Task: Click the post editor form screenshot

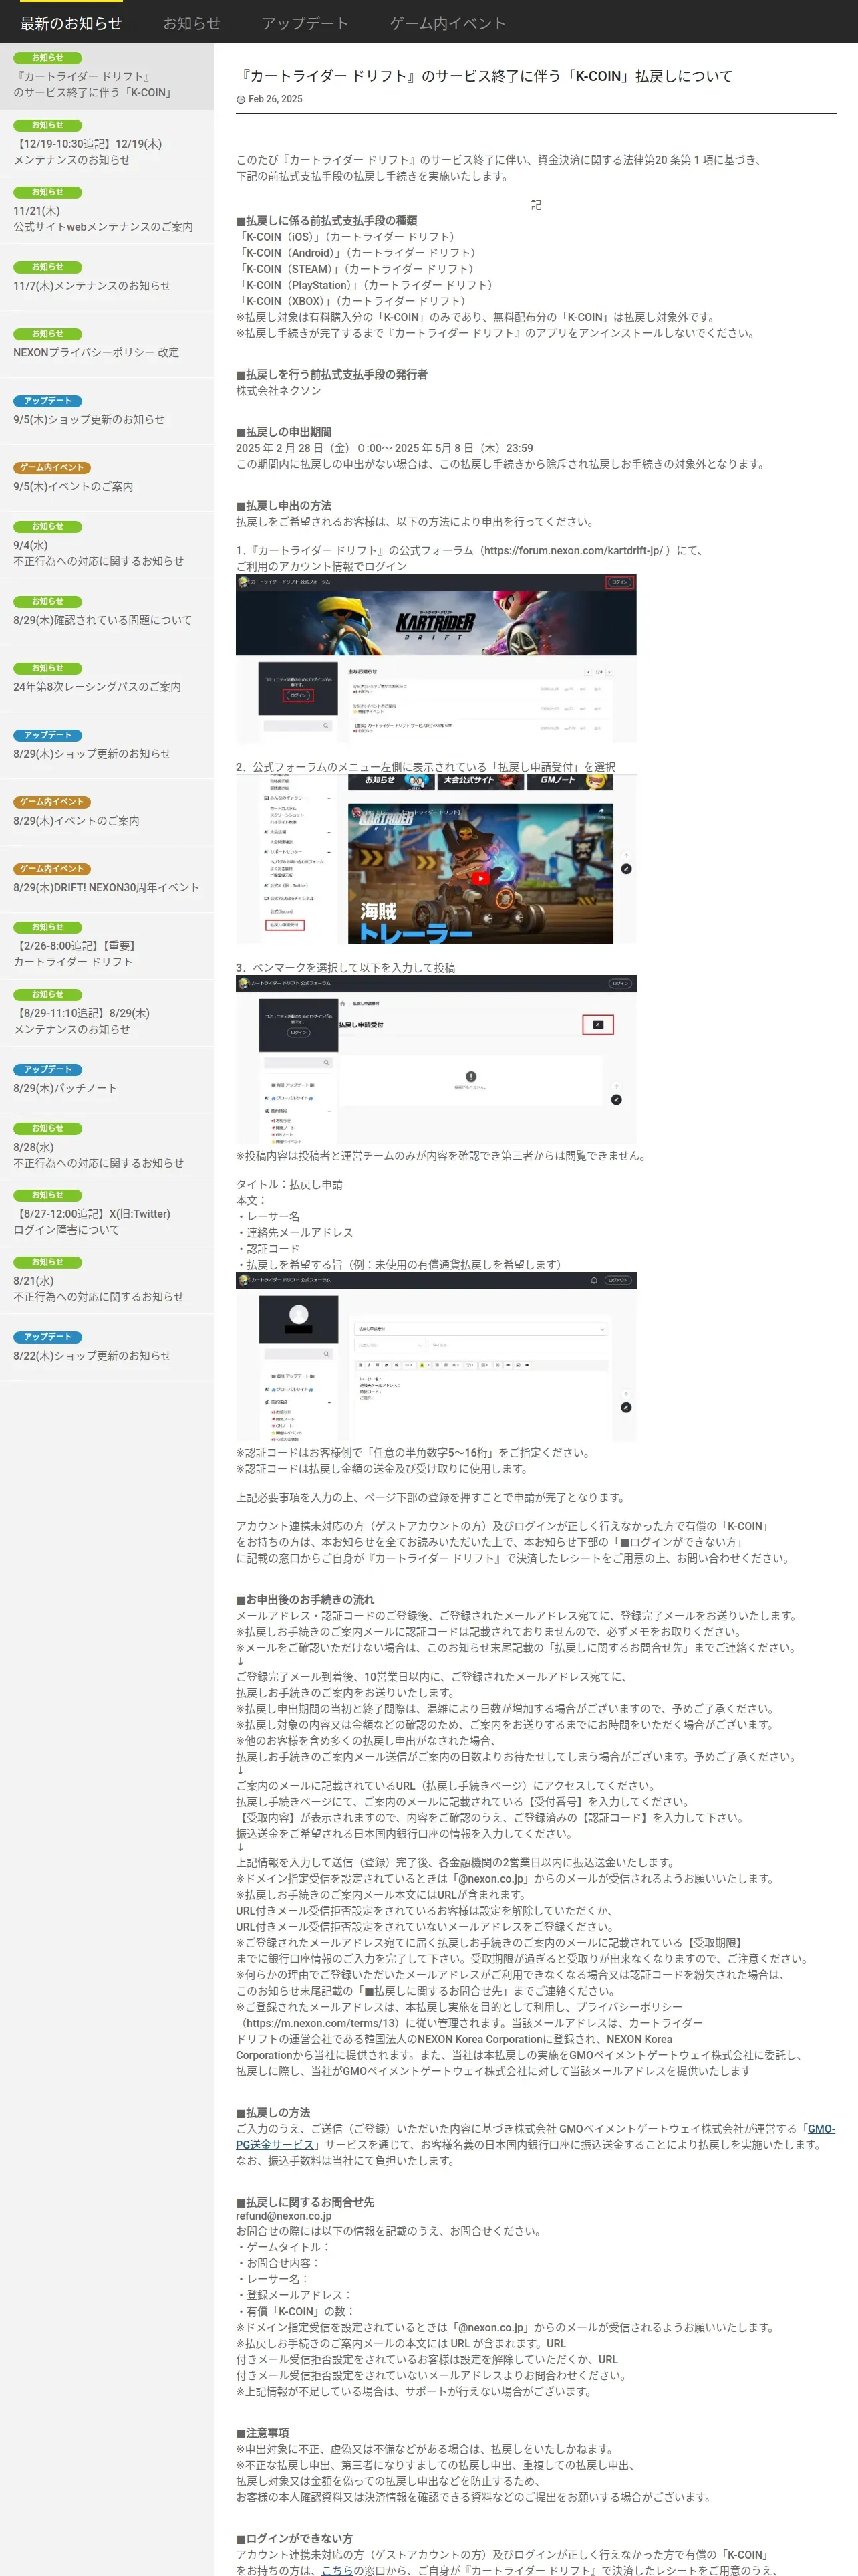Action: 436,1357
